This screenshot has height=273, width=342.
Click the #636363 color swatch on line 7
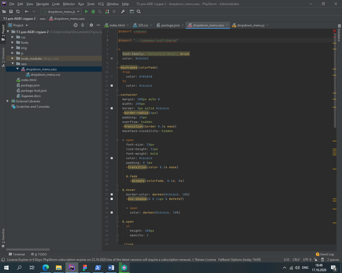pos(112,58)
